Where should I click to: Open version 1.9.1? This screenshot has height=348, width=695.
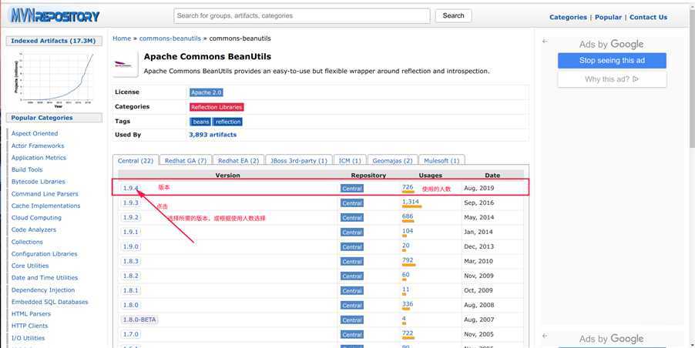[x=131, y=232]
